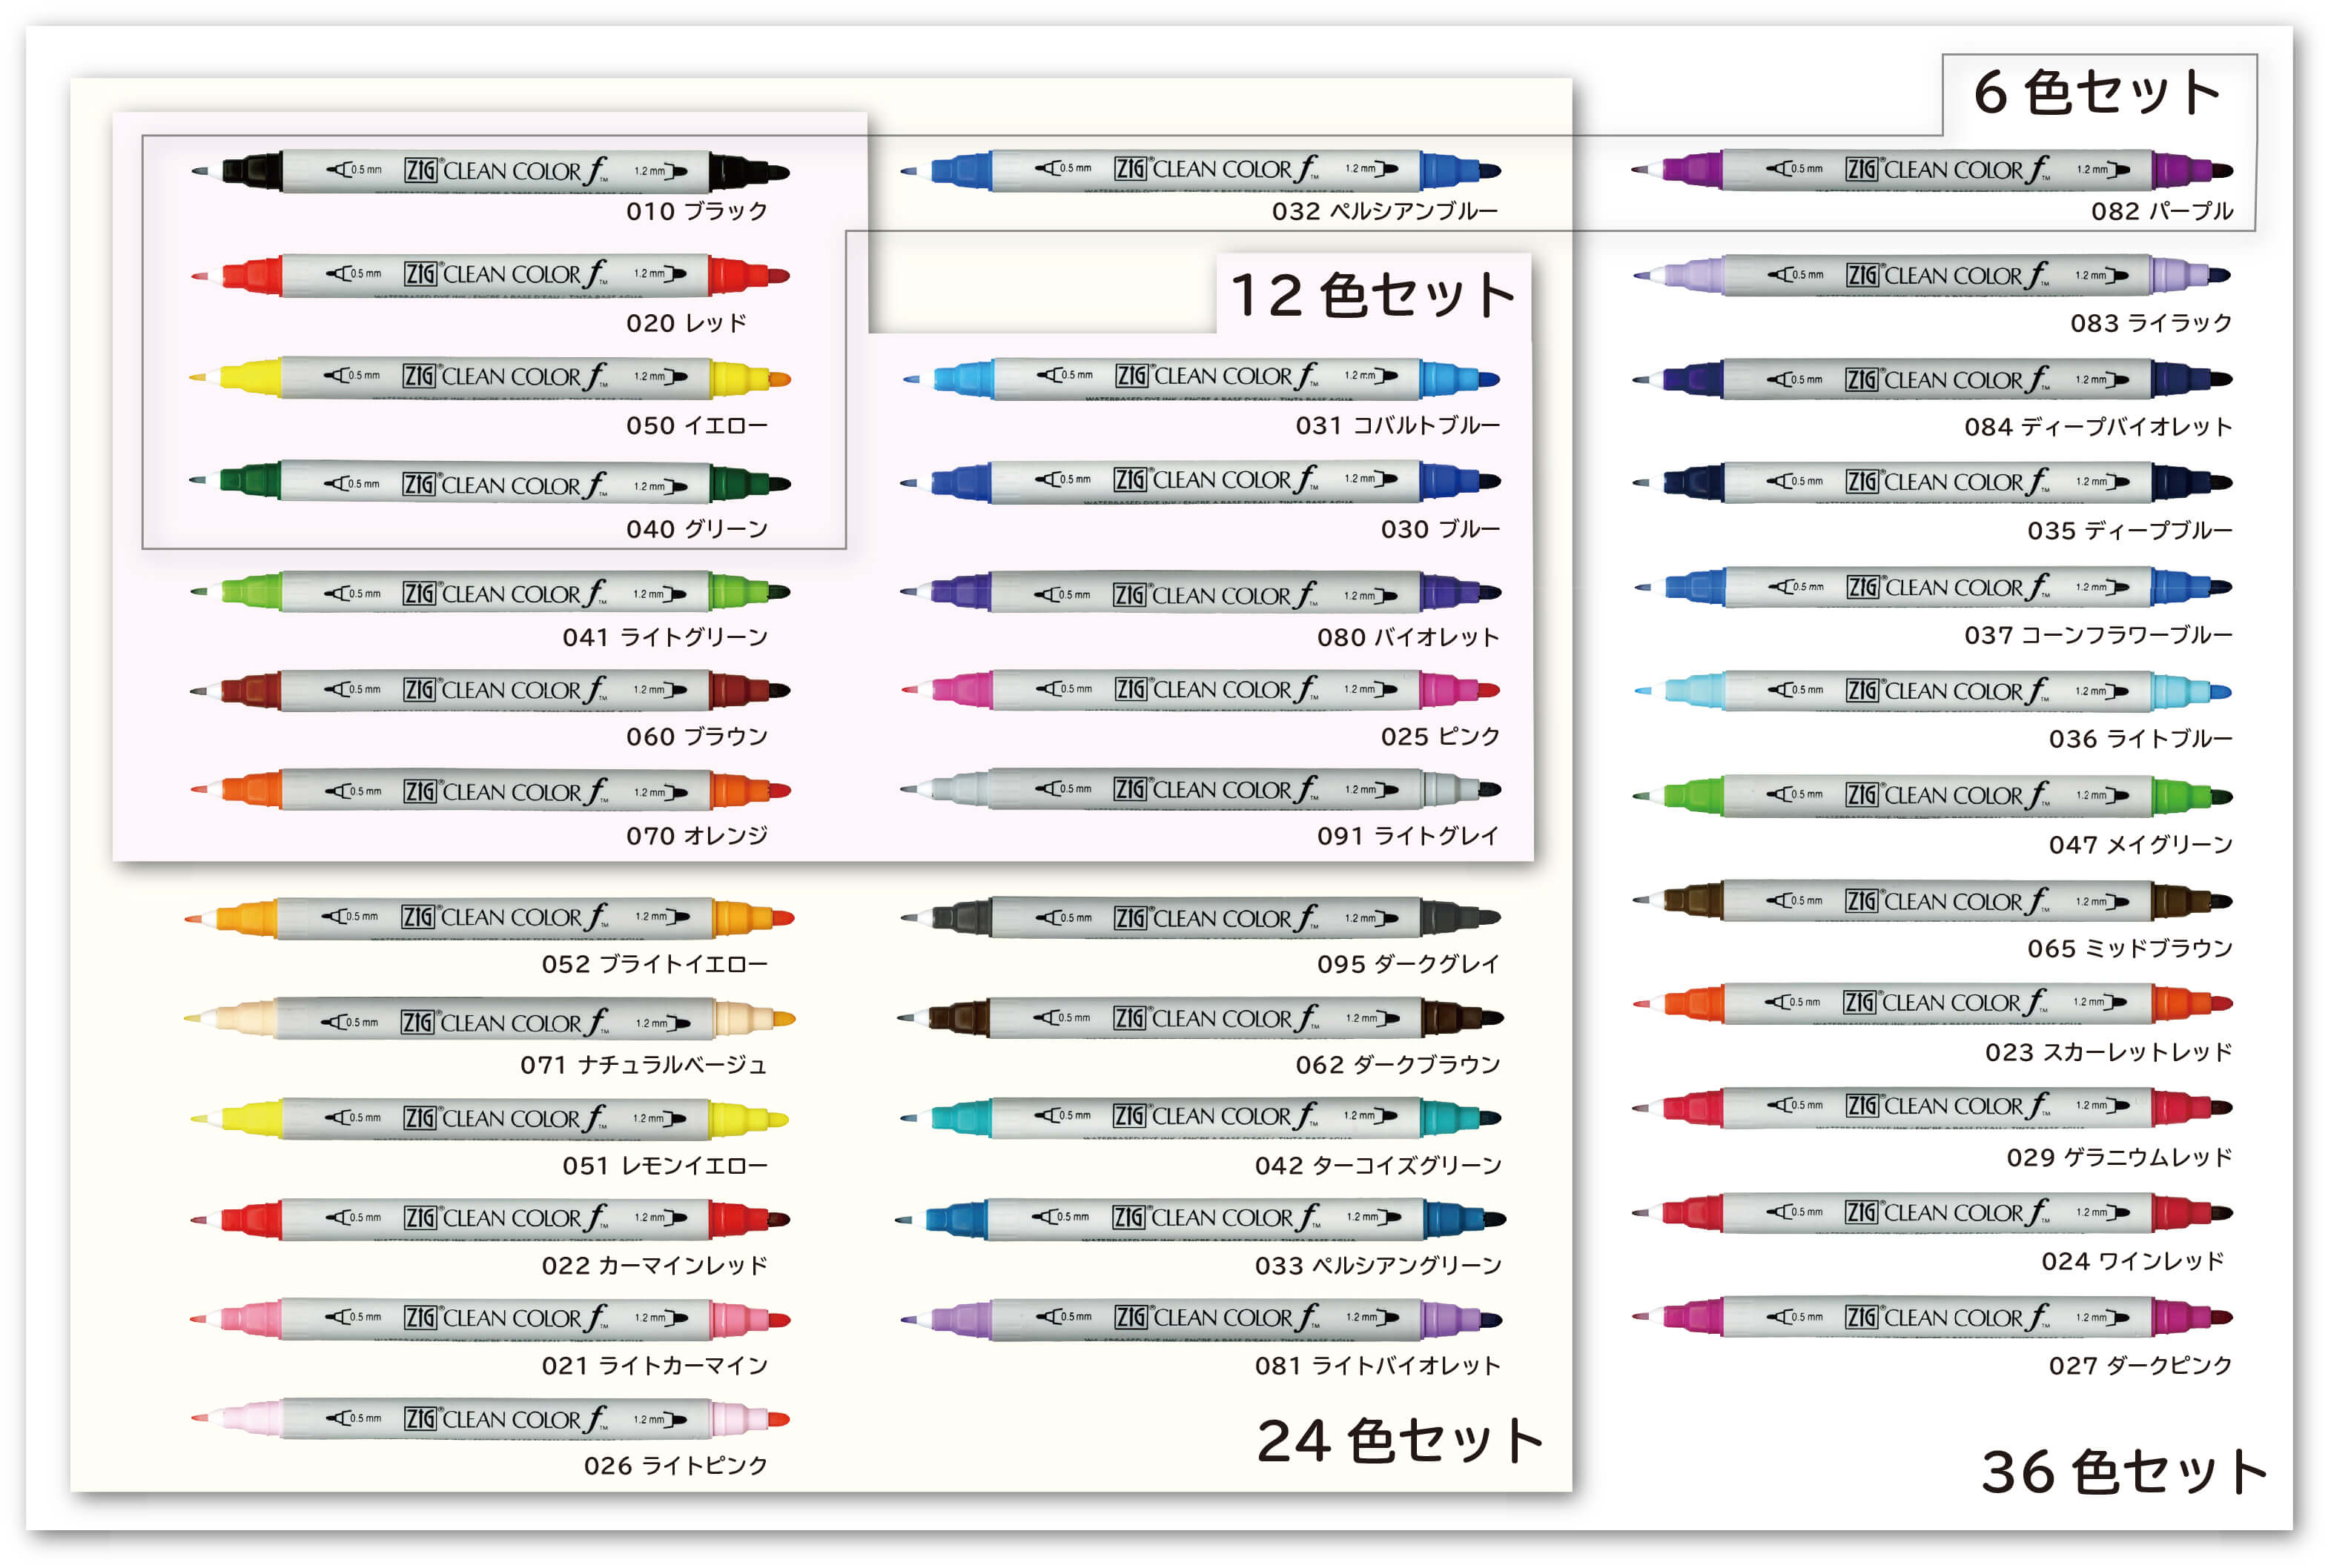Click the 052 ブライトイエロー marker pen image
The height and width of the screenshot is (1568, 2331).
(x=489, y=918)
